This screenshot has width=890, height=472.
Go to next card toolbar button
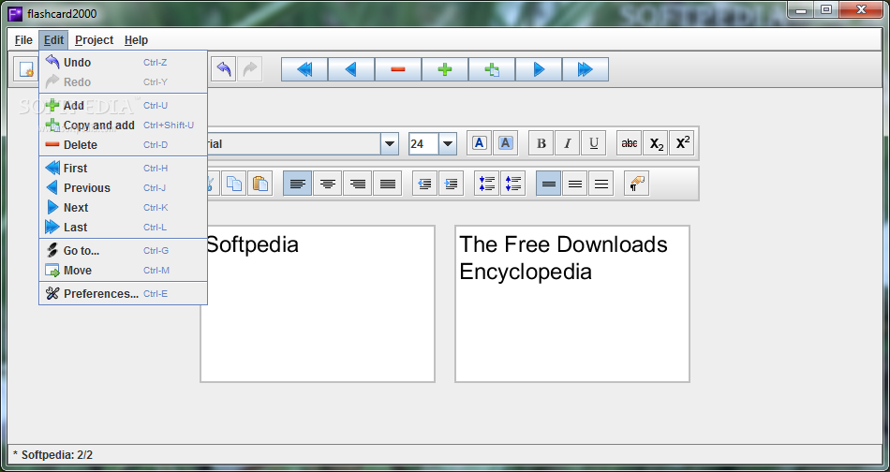coord(539,69)
